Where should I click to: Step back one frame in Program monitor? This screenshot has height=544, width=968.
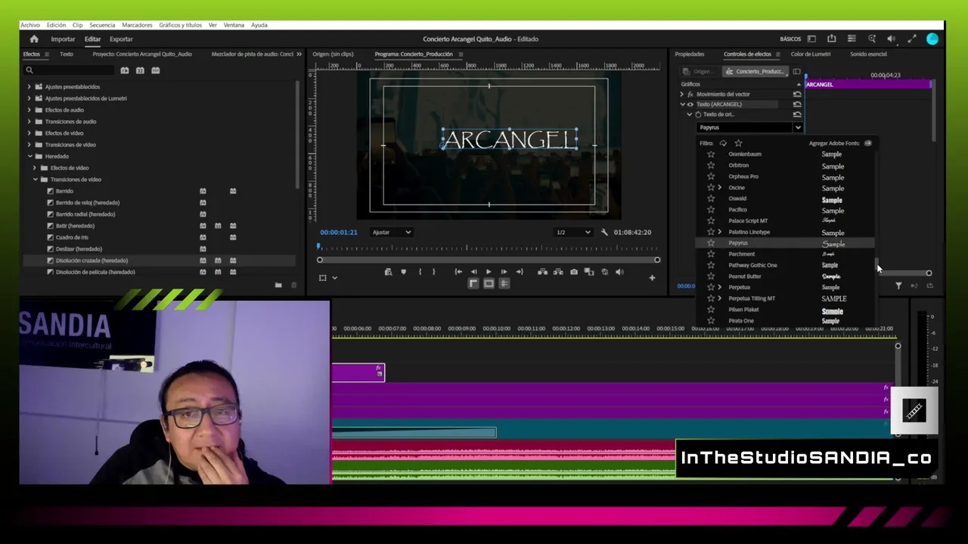click(473, 272)
